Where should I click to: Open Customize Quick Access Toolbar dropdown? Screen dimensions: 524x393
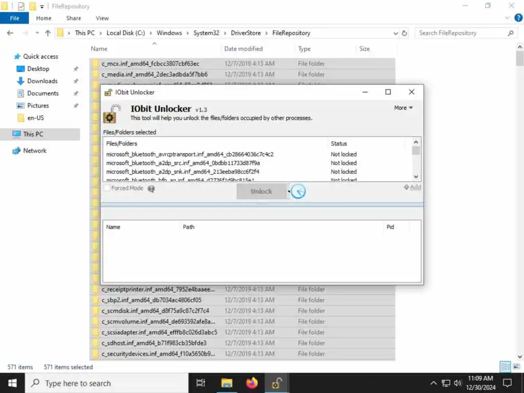tap(42, 6)
